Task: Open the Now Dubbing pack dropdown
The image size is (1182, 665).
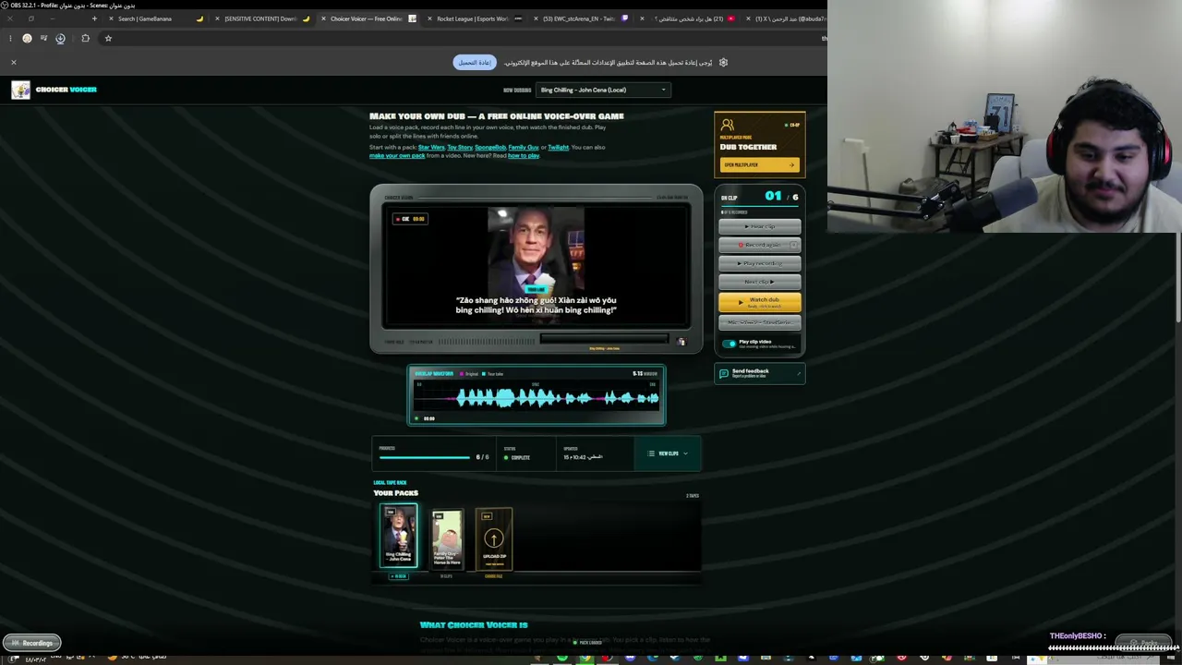Action: [602, 90]
